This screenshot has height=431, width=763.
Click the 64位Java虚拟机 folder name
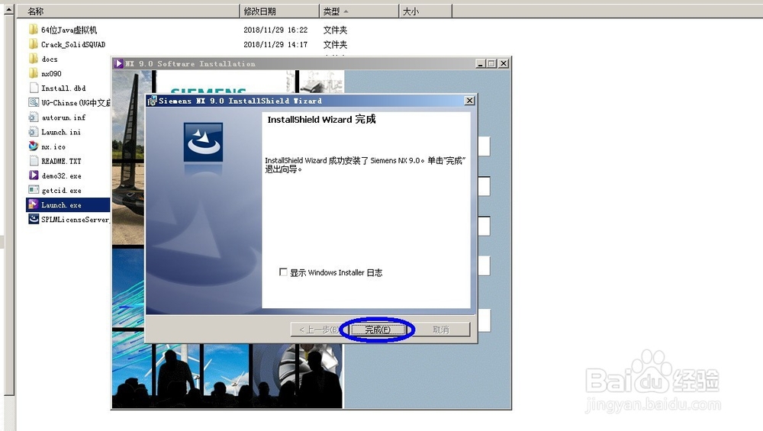click(x=69, y=31)
